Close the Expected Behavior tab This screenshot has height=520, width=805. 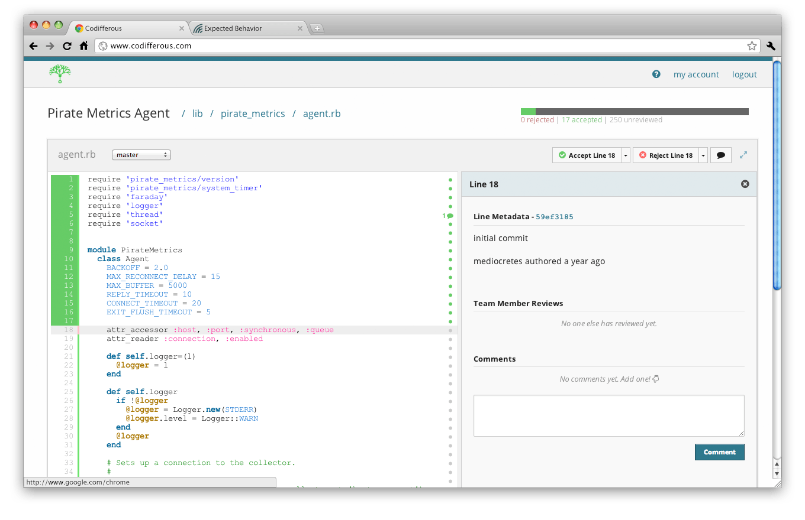tap(300, 28)
